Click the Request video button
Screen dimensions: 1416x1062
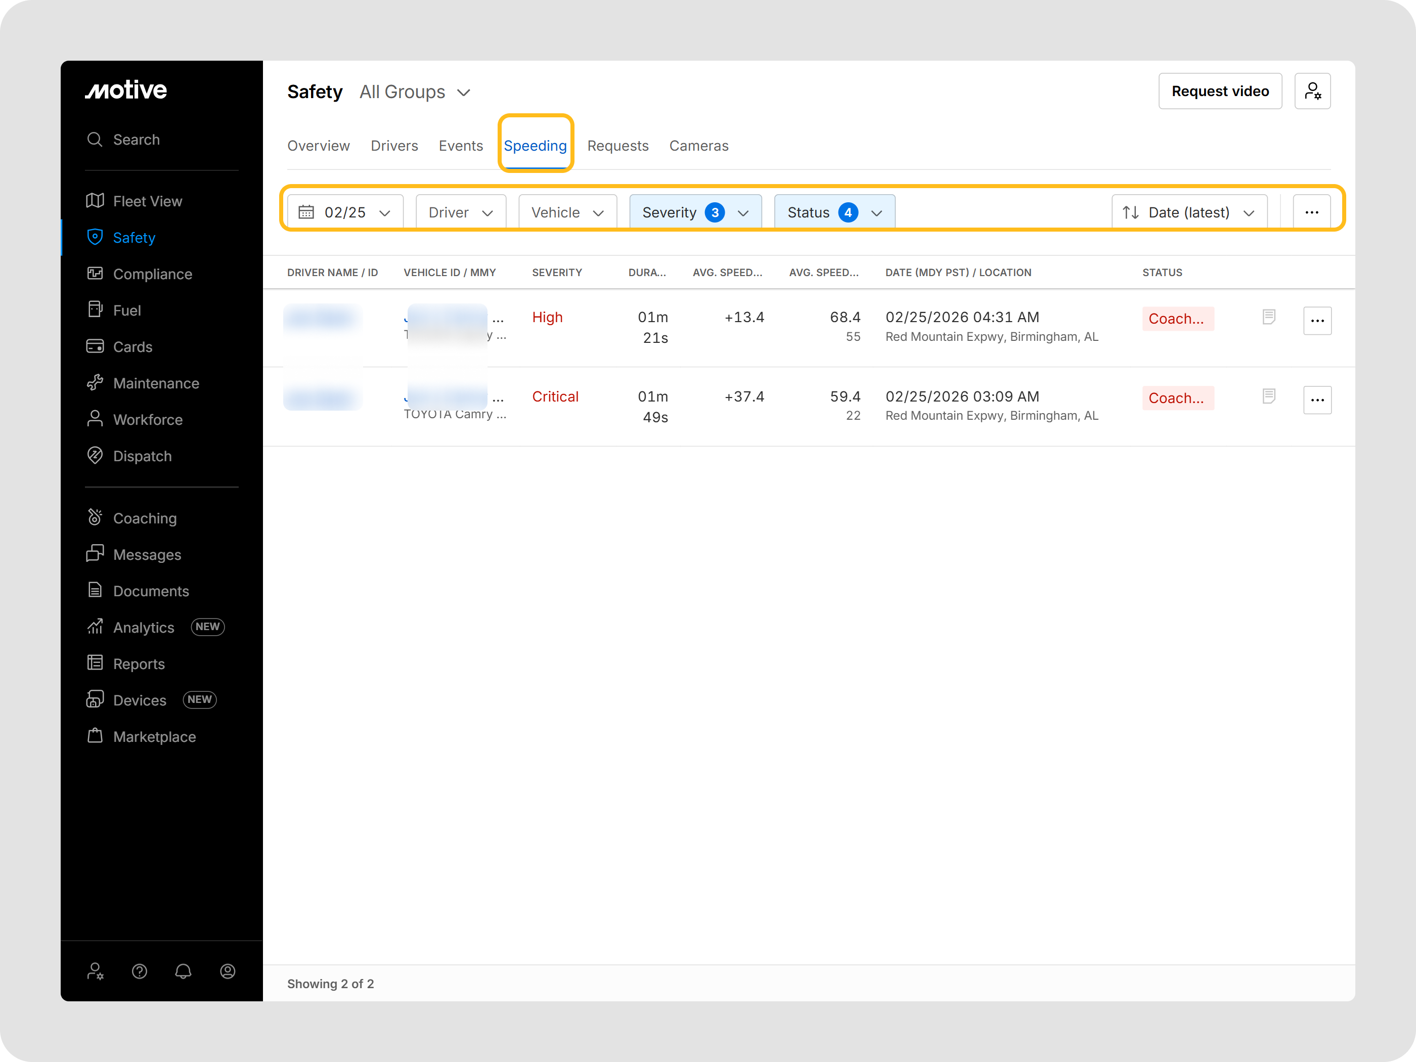pos(1219,91)
